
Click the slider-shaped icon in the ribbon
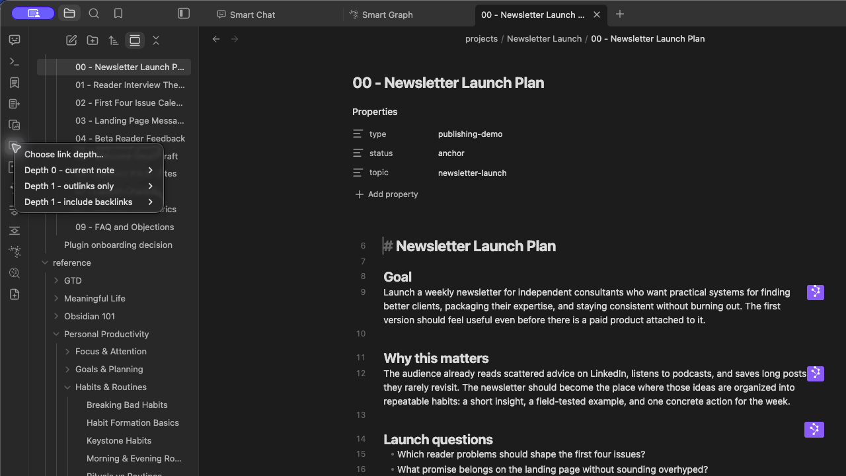[x=15, y=231]
